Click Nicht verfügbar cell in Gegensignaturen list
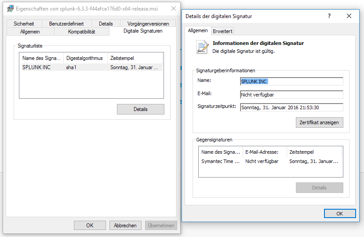Image resolution: width=364 pixels, height=237 pixels. tap(262, 161)
